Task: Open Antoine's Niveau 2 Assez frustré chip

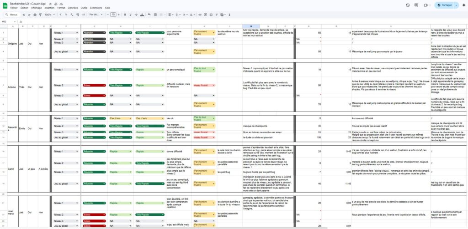Action: click(x=204, y=85)
